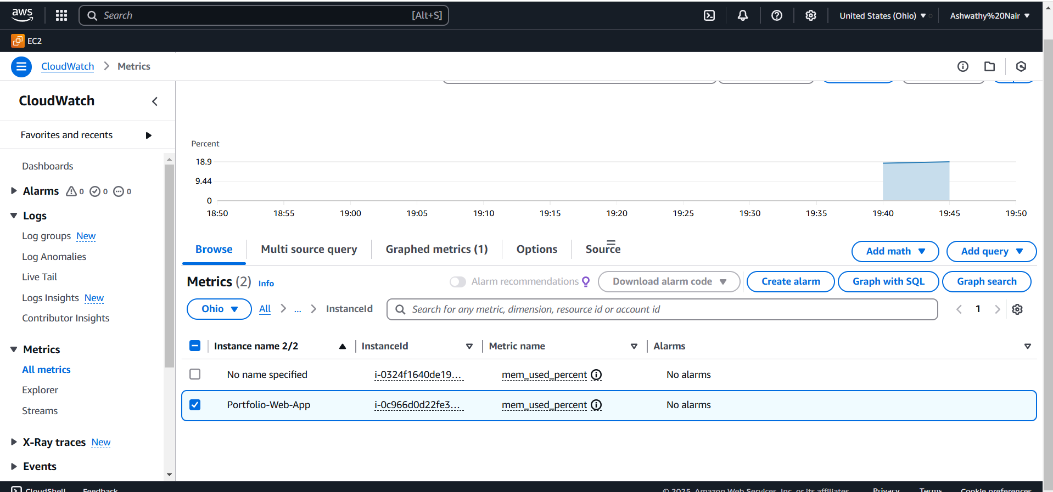Image resolution: width=1053 pixels, height=492 pixels.
Task: Open Download alarm code dropdown
Action: pos(669,281)
